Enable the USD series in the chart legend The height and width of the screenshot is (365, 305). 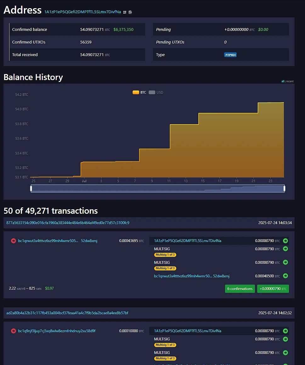[x=156, y=92]
